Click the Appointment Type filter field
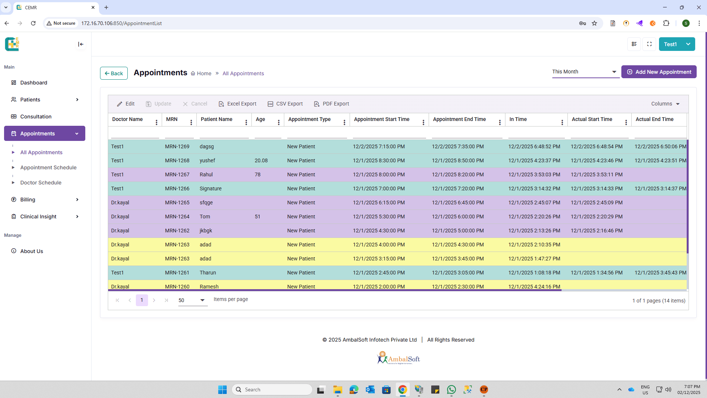The image size is (707, 398). 317,133
